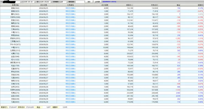
Task: Click book income value 232,609
Action: (130, 93)
